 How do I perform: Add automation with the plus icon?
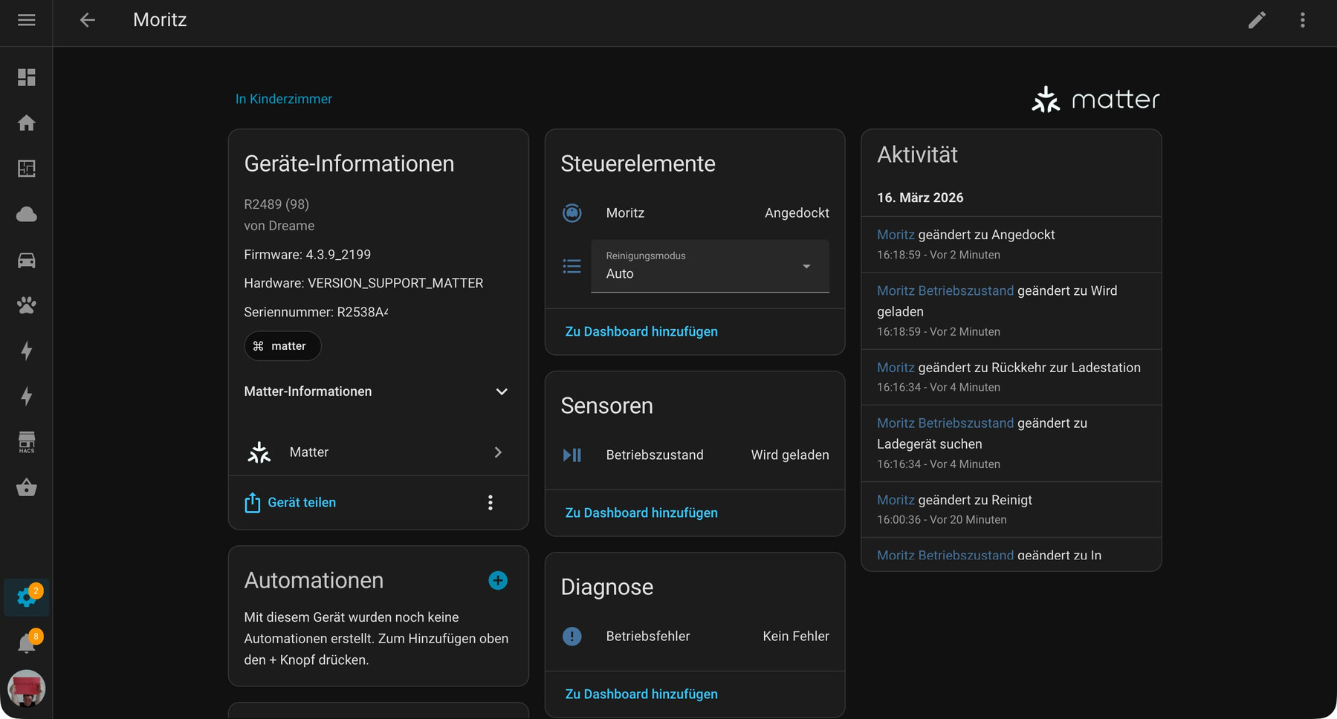[498, 580]
